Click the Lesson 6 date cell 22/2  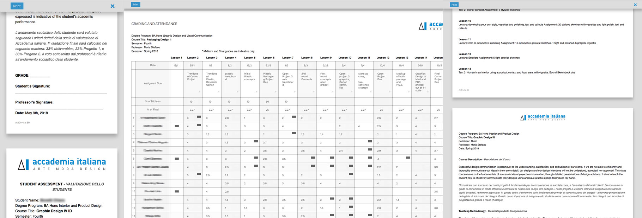pyautogui.click(x=268, y=65)
